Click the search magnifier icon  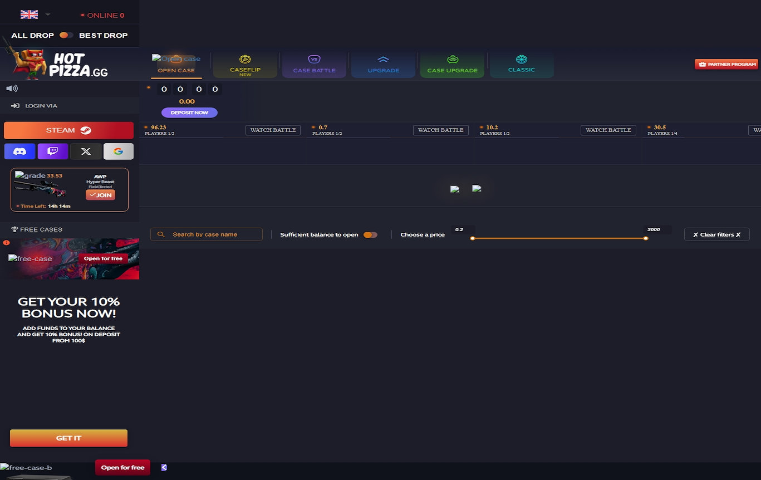161,234
